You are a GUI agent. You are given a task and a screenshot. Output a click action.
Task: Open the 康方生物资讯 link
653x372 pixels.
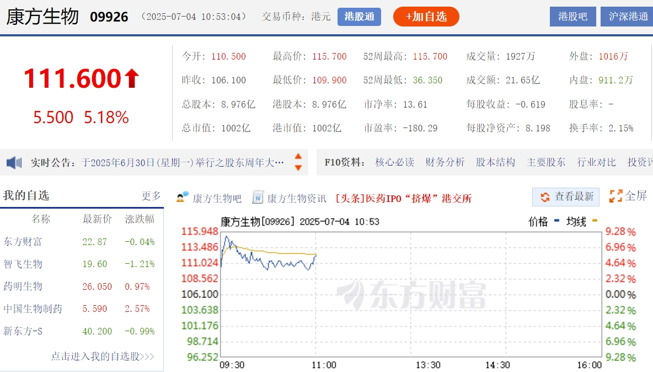[x=297, y=198]
